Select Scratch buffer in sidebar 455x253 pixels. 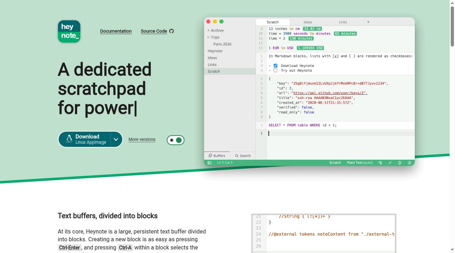(x=230, y=71)
